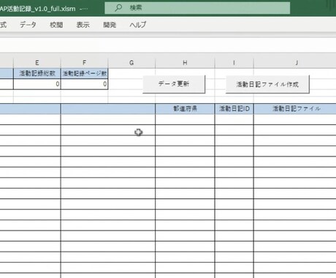Open the データ ribbon tab

28,25
